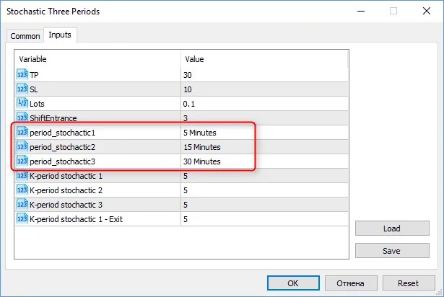Image resolution: width=444 pixels, height=297 pixels.
Task: Switch to the Common tab
Action: point(25,36)
